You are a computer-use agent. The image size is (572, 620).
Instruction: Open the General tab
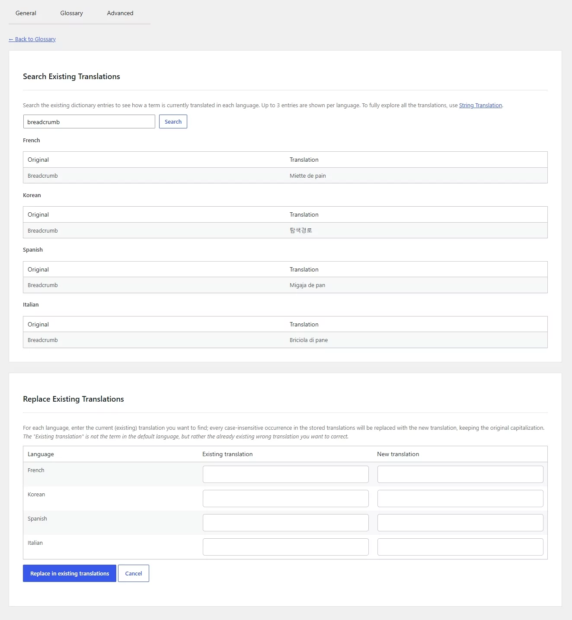point(26,13)
